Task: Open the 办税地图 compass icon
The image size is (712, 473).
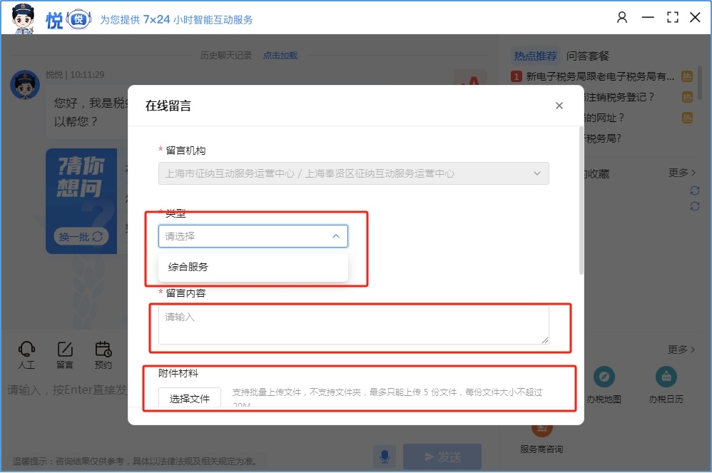Action: click(604, 377)
